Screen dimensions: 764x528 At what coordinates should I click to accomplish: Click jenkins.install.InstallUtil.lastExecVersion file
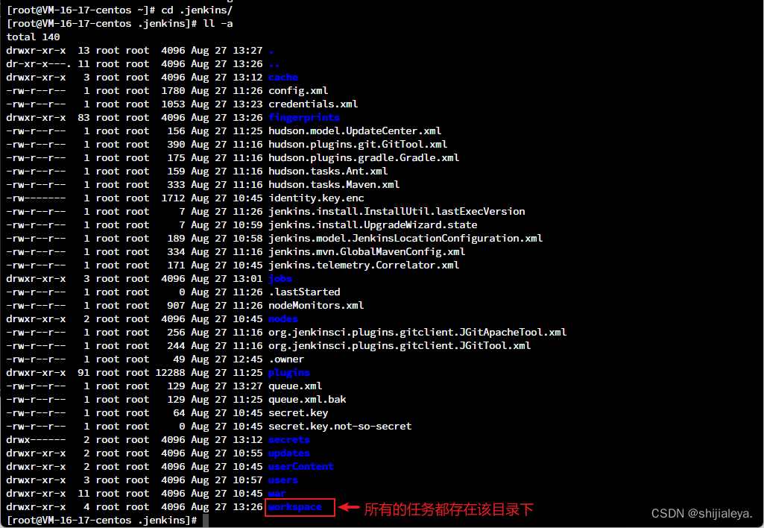397,211
